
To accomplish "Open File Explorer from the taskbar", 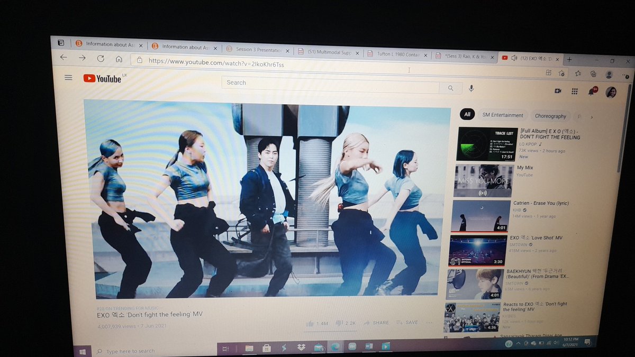I will pos(249,349).
